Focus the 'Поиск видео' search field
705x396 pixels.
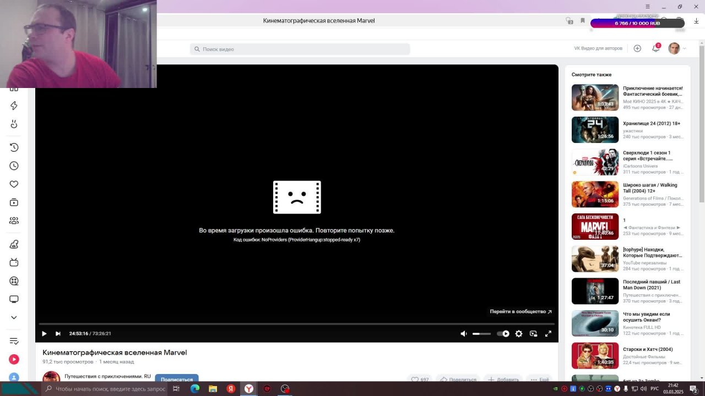click(300, 49)
